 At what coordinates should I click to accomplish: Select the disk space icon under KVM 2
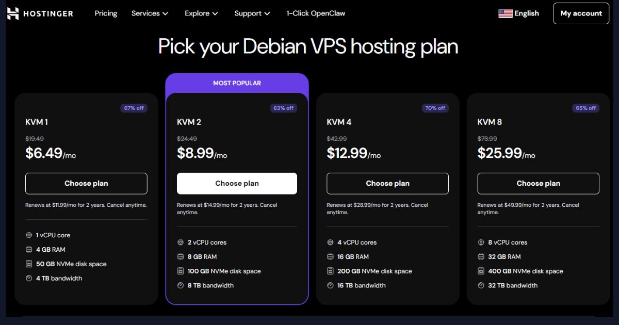click(x=180, y=271)
